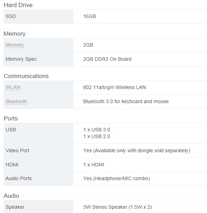The height and width of the screenshot is (213, 207).
Task: Click the 16GB SSD value
Action: click(x=90, y=17)
